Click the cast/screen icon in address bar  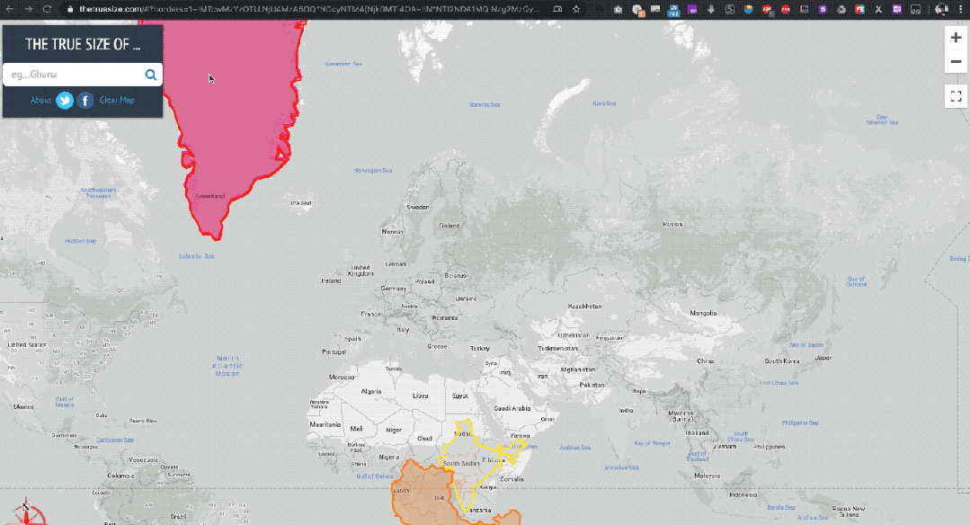(x=557, y=9)
